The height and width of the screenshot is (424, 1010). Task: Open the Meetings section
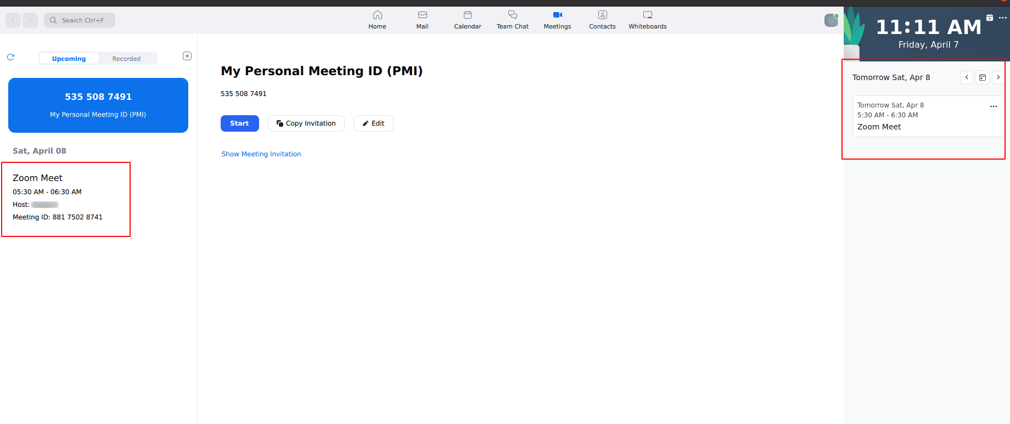tap(557, 20)
